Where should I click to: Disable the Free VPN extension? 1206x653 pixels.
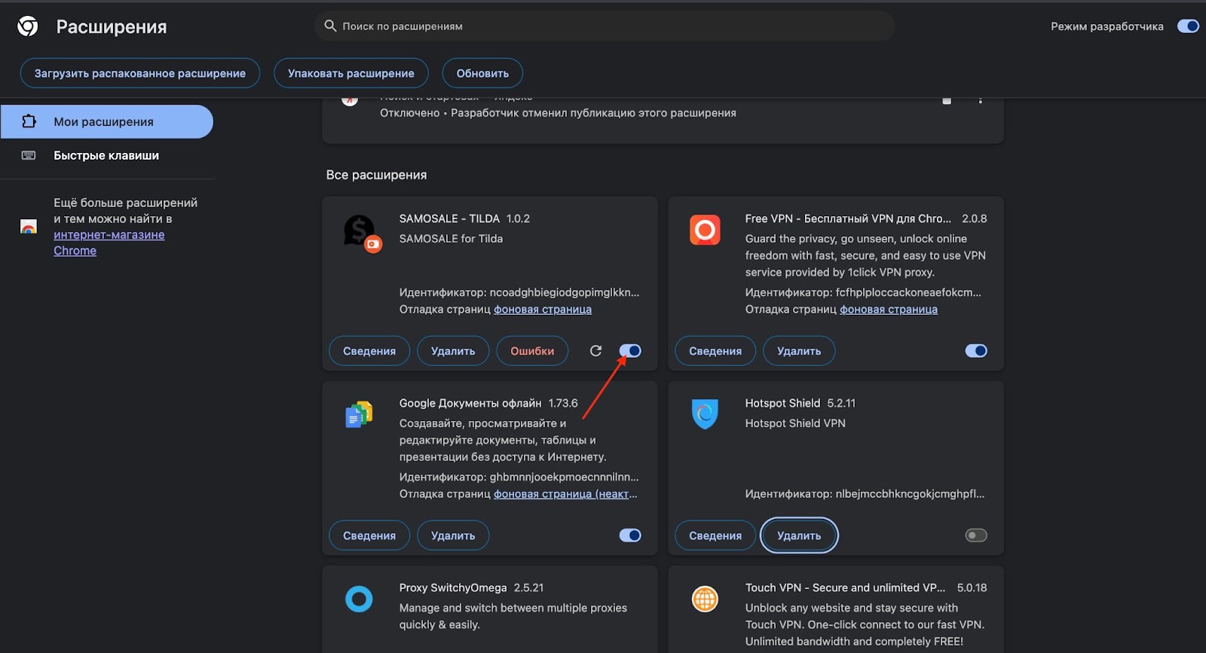976,351
